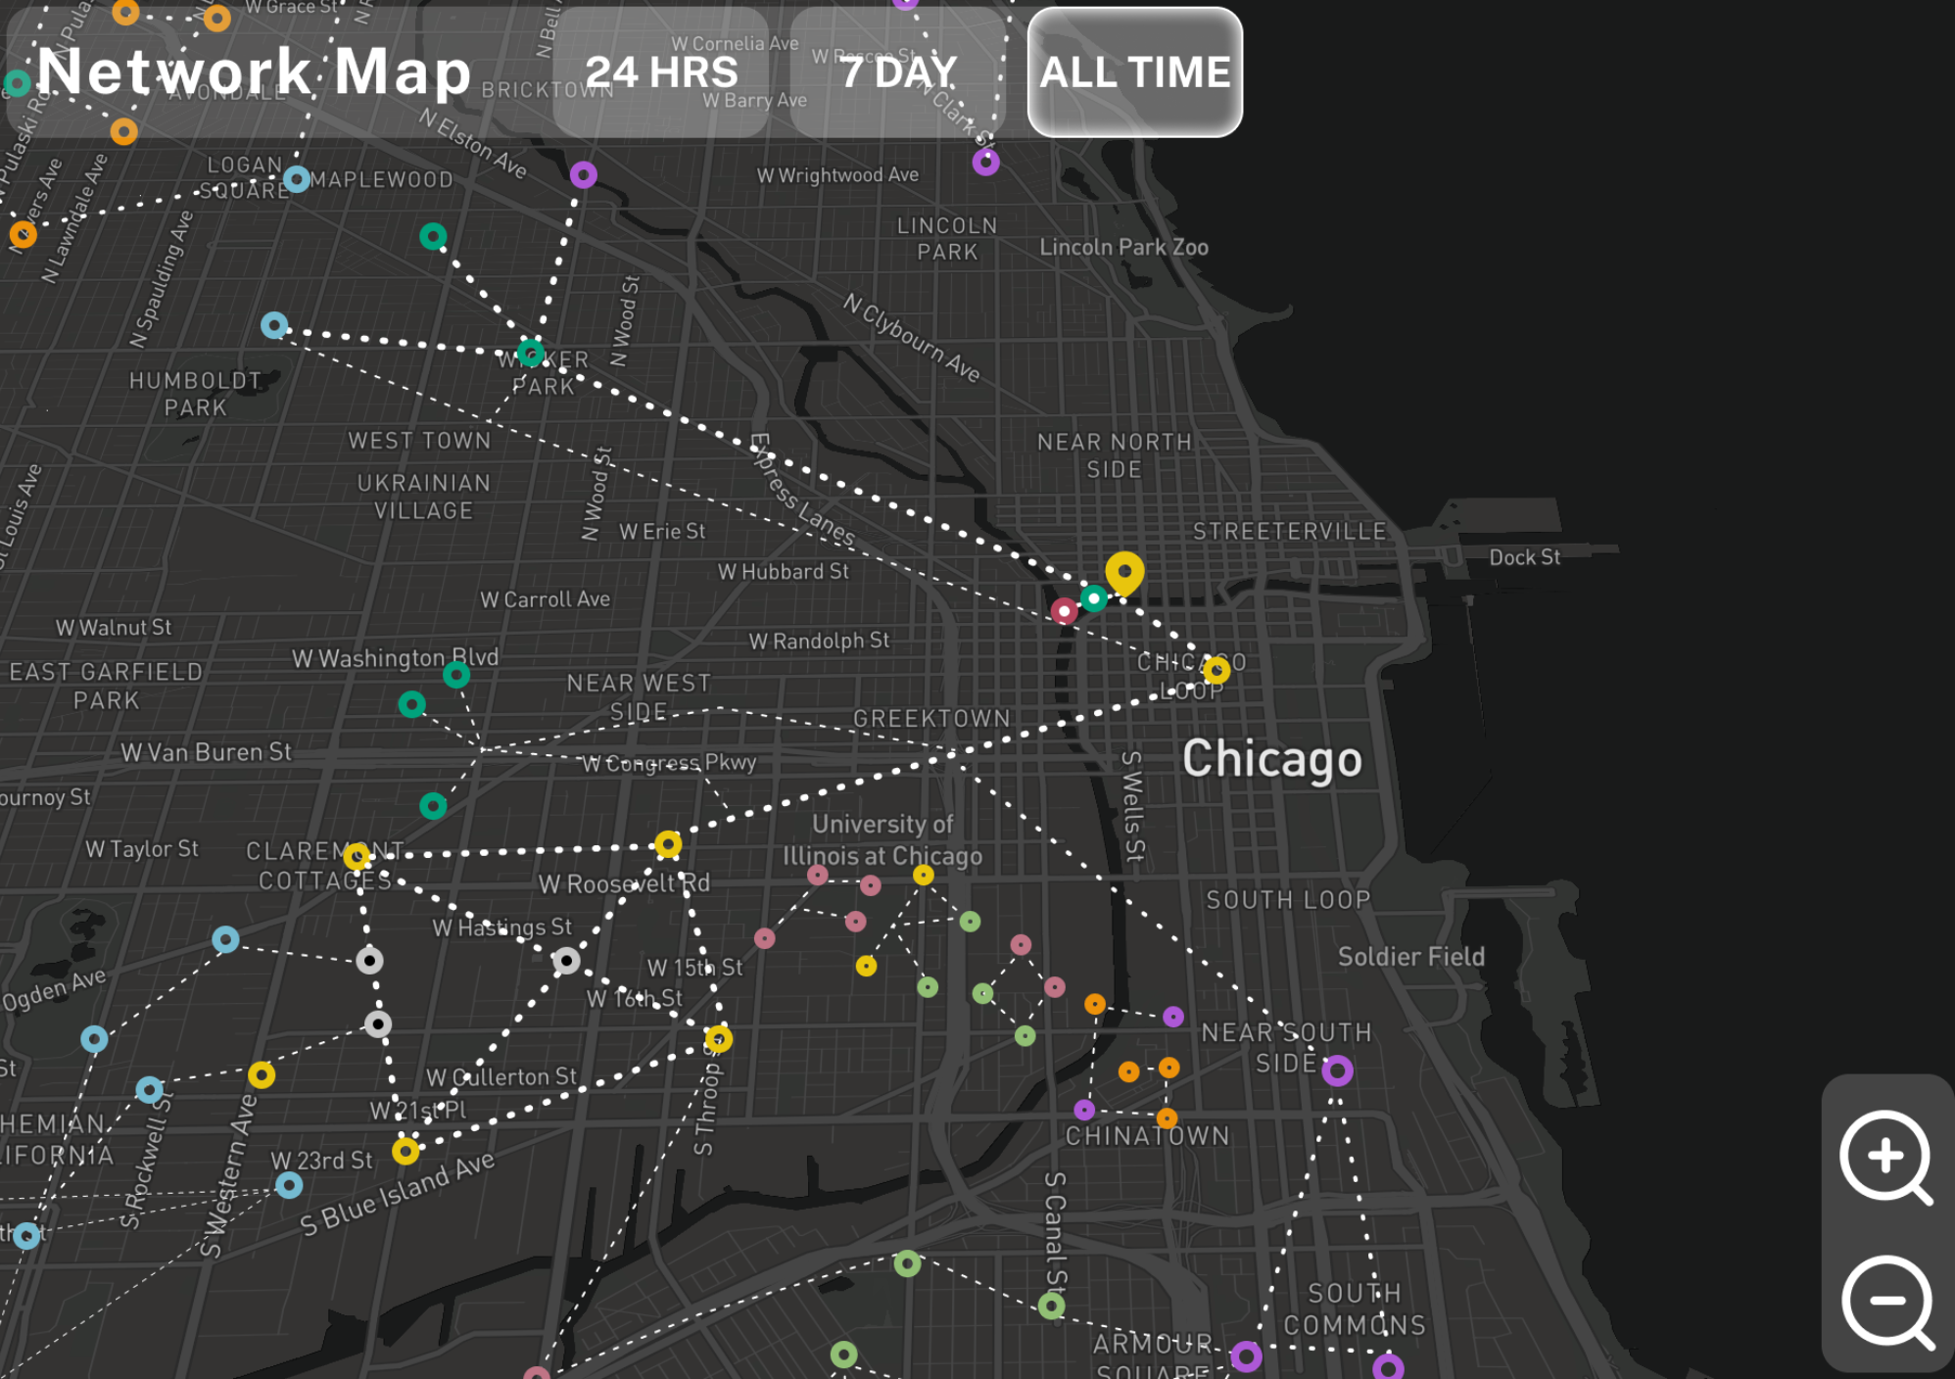Select the purple node near Near South Side
The width and height of the screenshot is (1955, 1379).
pos(1337,1070)
